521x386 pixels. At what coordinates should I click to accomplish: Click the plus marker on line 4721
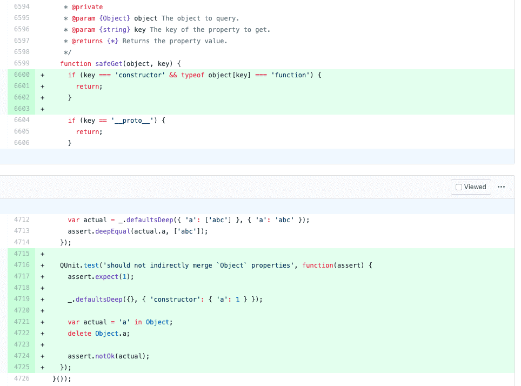(x=43, y=322)
